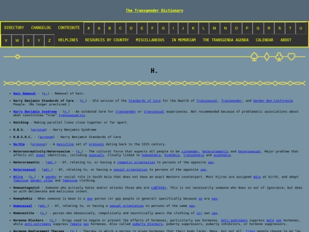Jump to letter N entries
This screenshot has width=309, height=232.
[225, 28]
